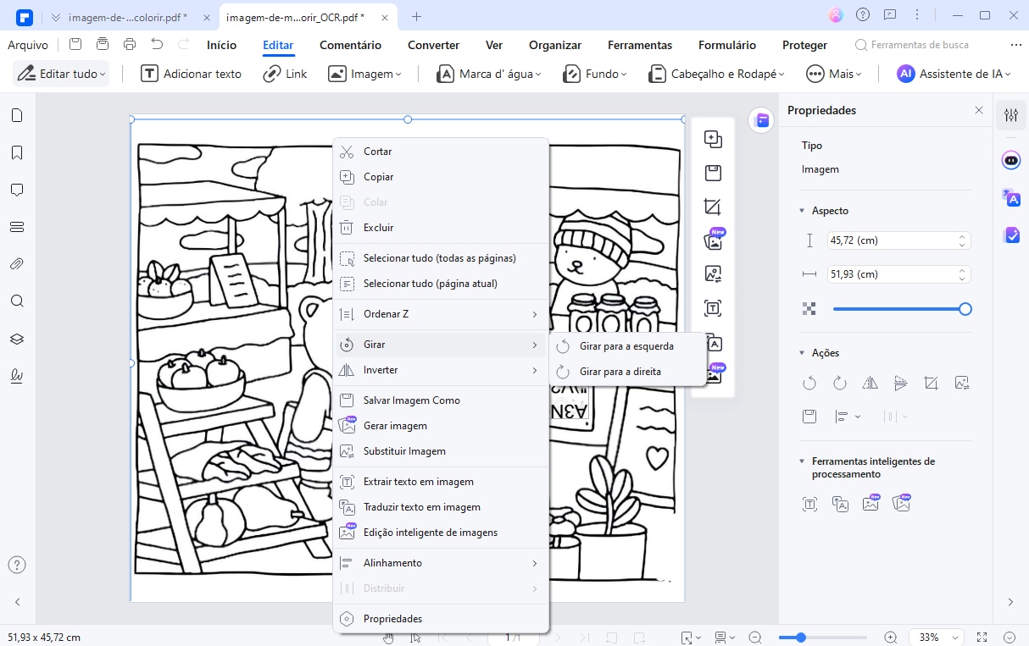1029x646 pixels.
Task: Click zoom in plus button
Action: click(890, 638)
